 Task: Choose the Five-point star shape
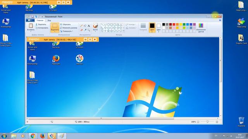pos(108,31)
